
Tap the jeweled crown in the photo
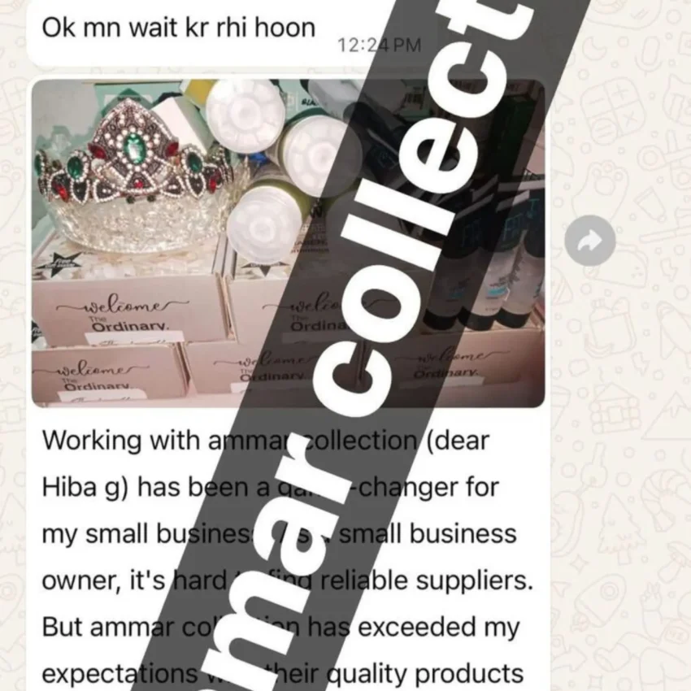134,176
